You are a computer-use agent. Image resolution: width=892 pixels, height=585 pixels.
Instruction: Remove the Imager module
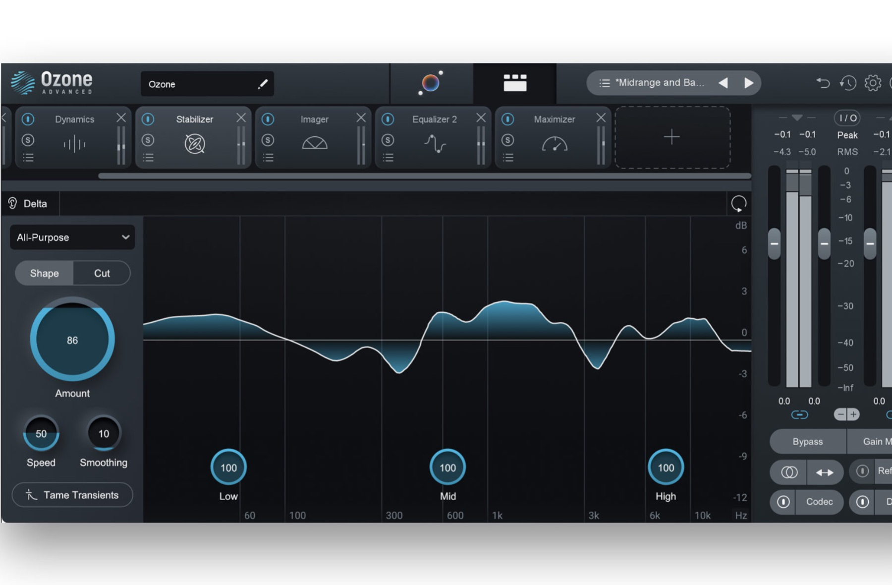361,117
